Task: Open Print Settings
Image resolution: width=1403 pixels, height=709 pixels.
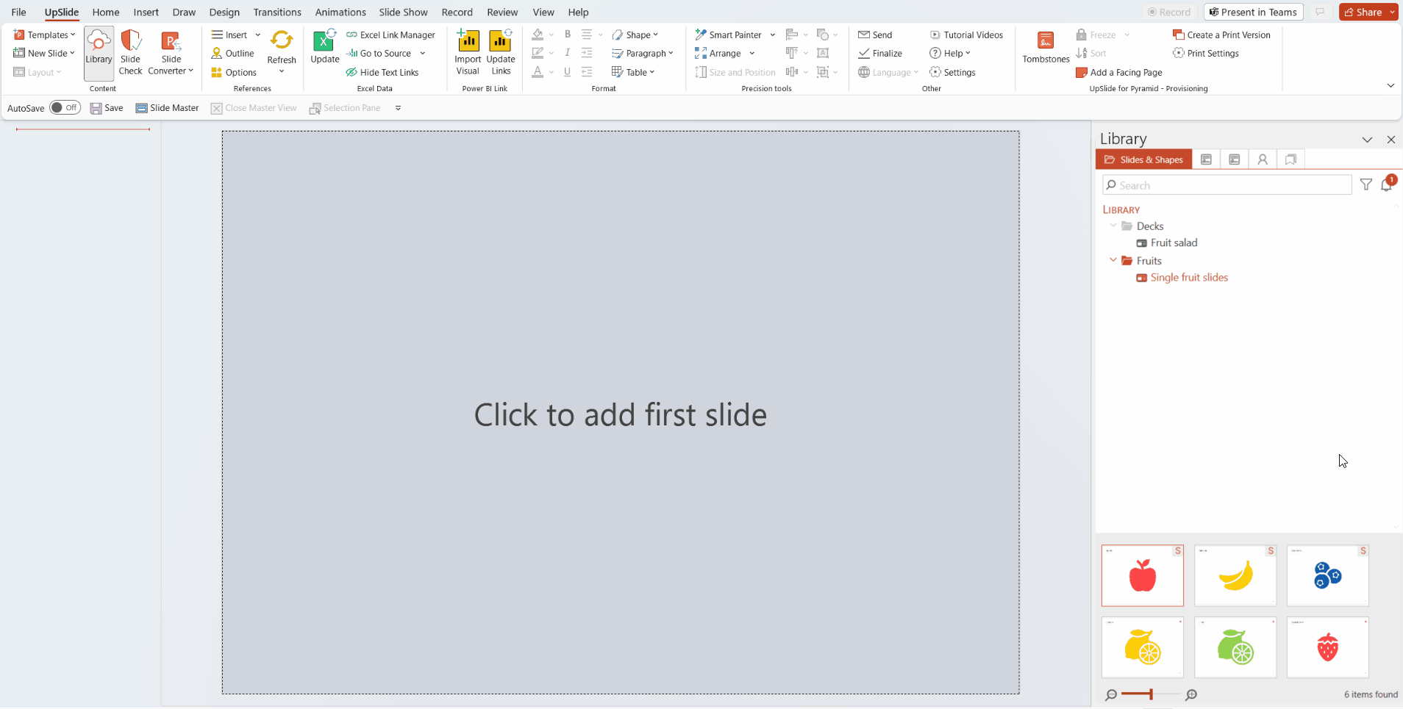Action: tap(1206, 53)
